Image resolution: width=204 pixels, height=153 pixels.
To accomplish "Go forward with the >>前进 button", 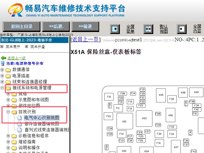I will [85, 26].
